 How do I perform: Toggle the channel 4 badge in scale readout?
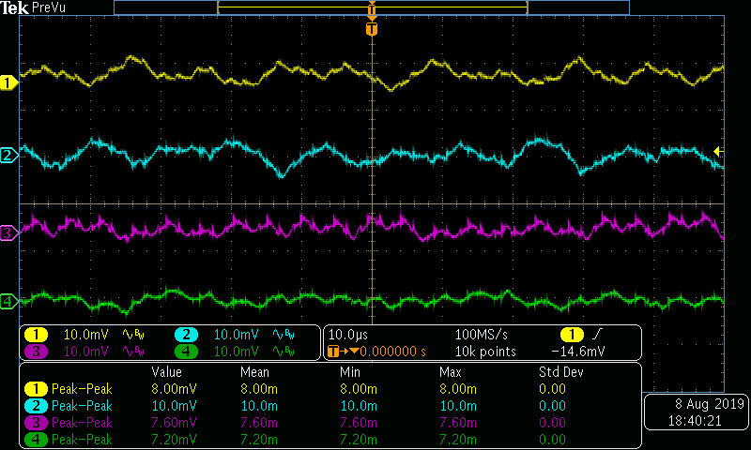coord(186,352)
